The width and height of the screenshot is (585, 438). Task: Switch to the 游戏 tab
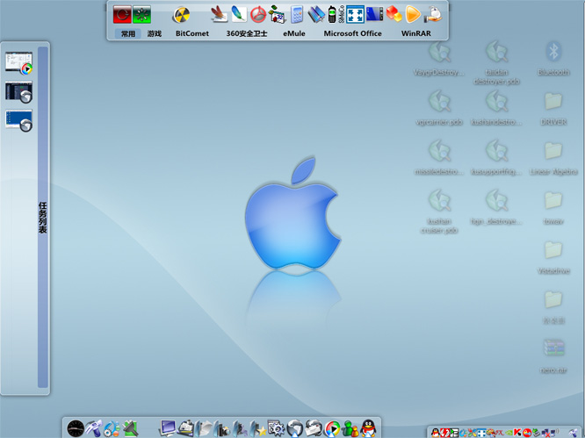coord(154,33)
